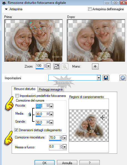Open the Impostazioni presets dropdown
127x165 pixels.
click(x=99, y=78)
